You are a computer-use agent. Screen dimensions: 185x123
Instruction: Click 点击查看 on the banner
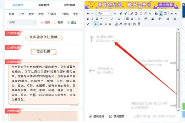(x=166, y=5)
